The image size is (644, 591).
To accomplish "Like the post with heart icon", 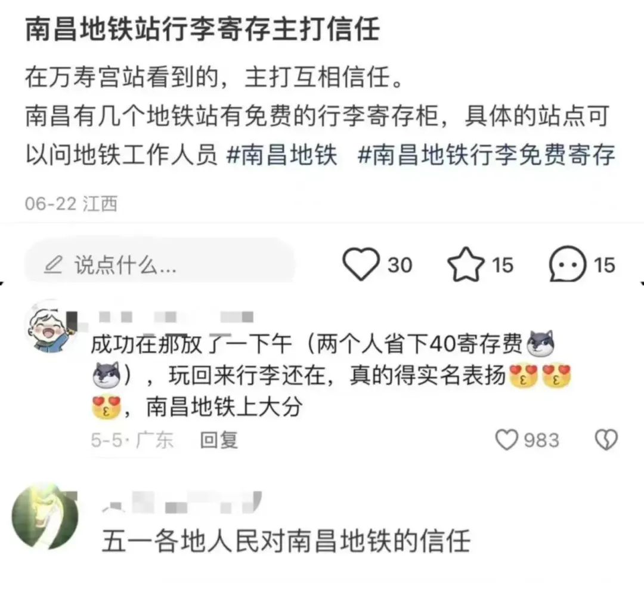I will coord(361,264).
